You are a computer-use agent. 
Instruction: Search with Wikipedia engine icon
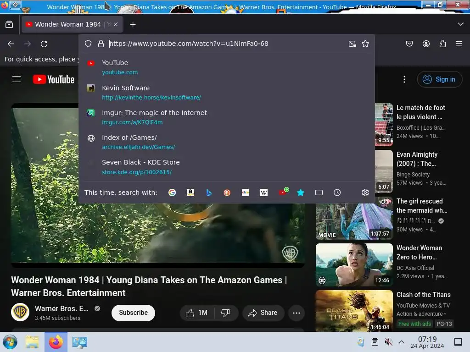tap(264, 192)
